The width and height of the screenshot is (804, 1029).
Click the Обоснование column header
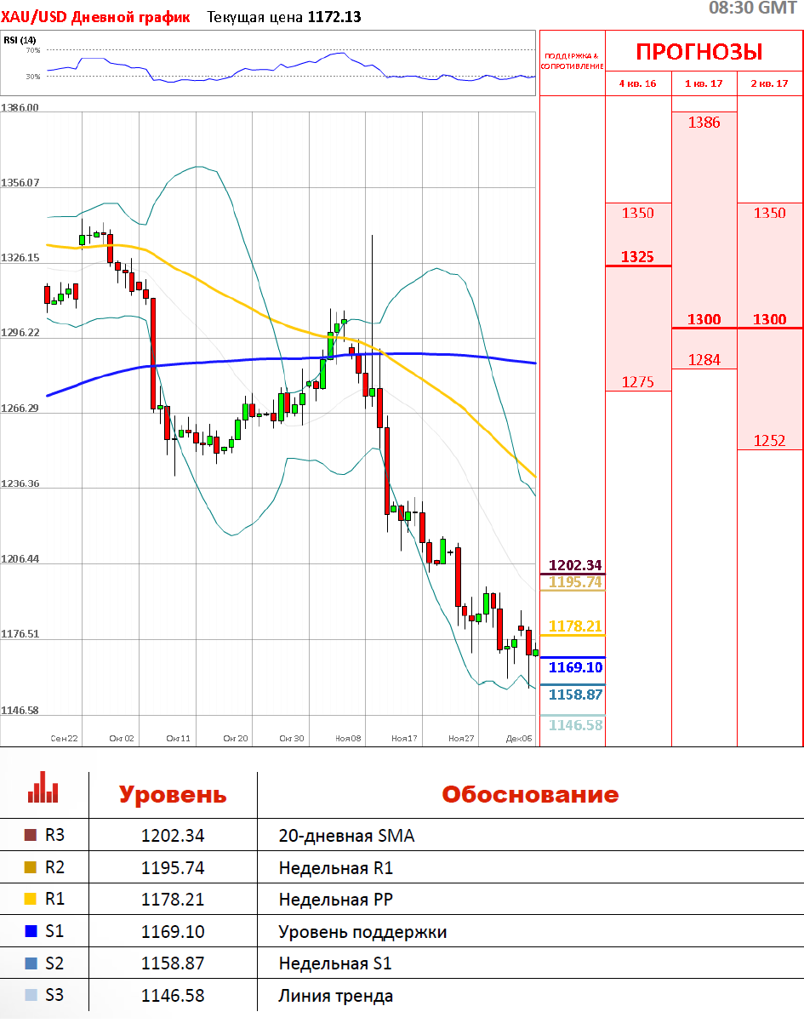(x=529, y=795)
